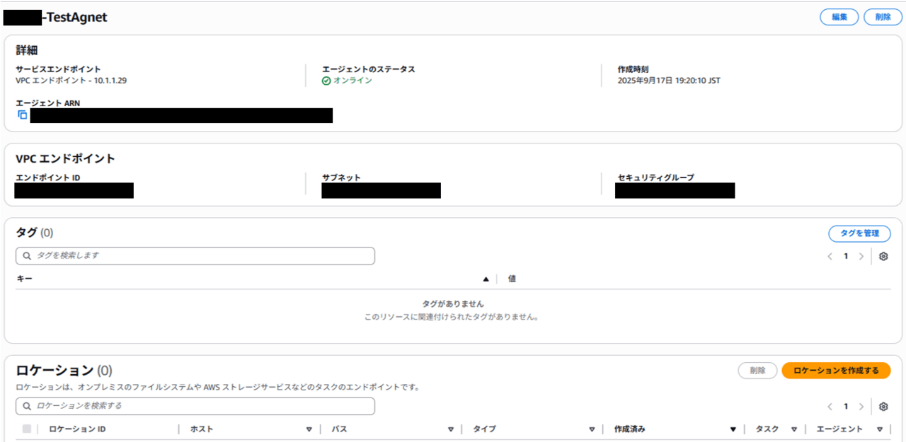Expand the タイプ column filter dropdown
The image size is (906, 442).
point(592,429)
